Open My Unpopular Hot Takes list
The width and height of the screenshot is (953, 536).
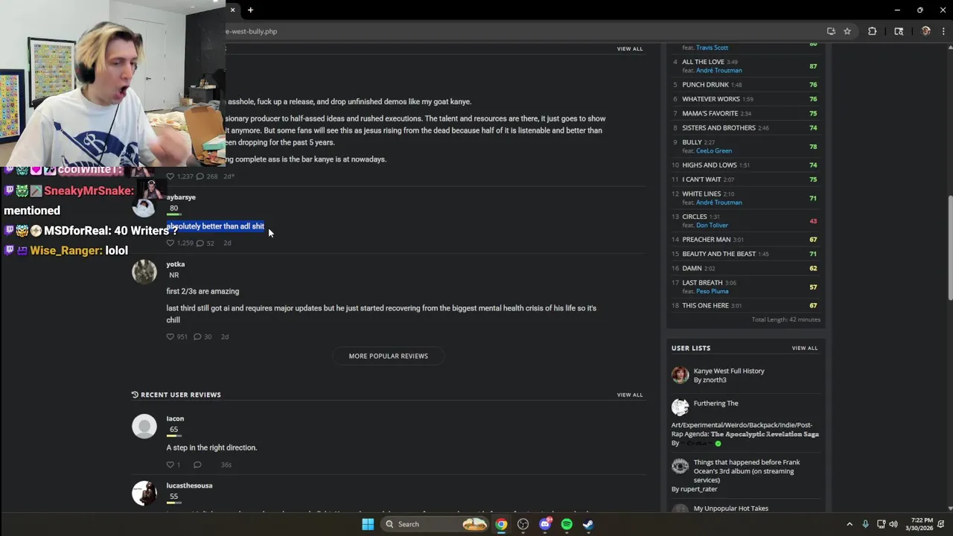coord(730,508)
